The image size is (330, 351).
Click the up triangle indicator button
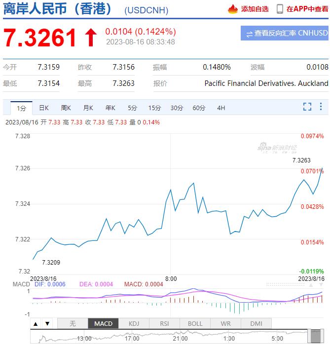(36, 324)
